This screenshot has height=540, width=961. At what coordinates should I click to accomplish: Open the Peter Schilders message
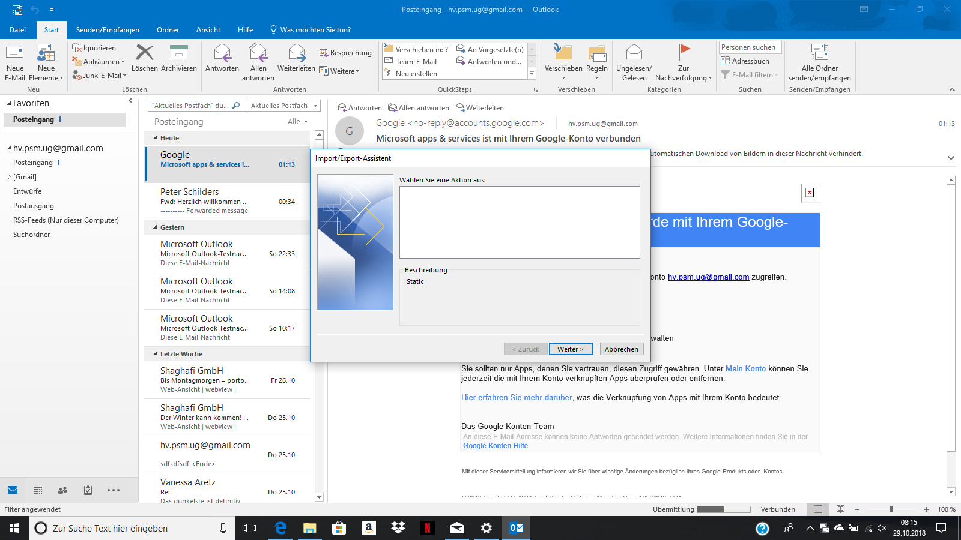tap(228, 201)
